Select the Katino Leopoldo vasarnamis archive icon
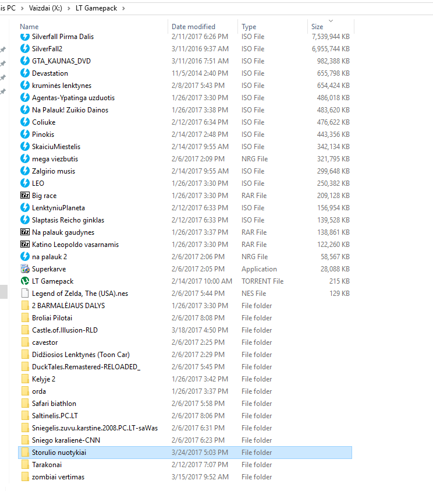Screen dimensions: 433x491 coord(25,244)
